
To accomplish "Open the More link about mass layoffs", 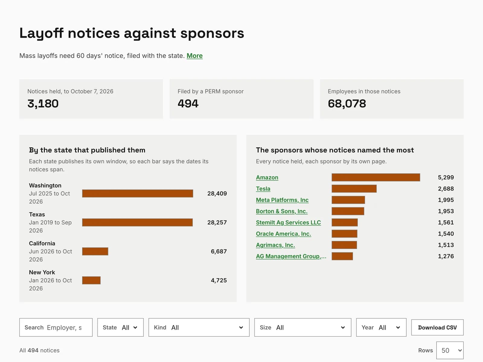I will 194,56.
